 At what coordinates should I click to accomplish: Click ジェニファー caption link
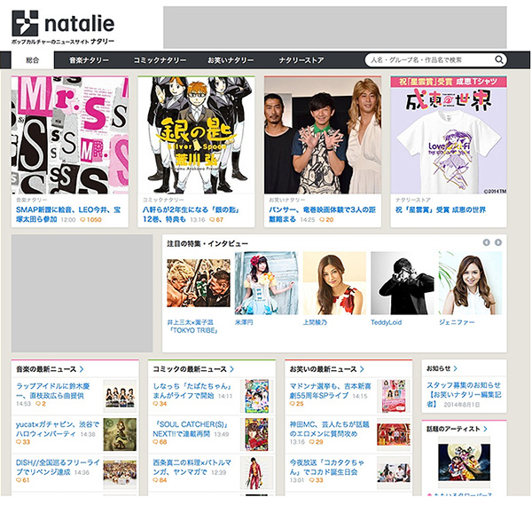click(x=457, y=322)
